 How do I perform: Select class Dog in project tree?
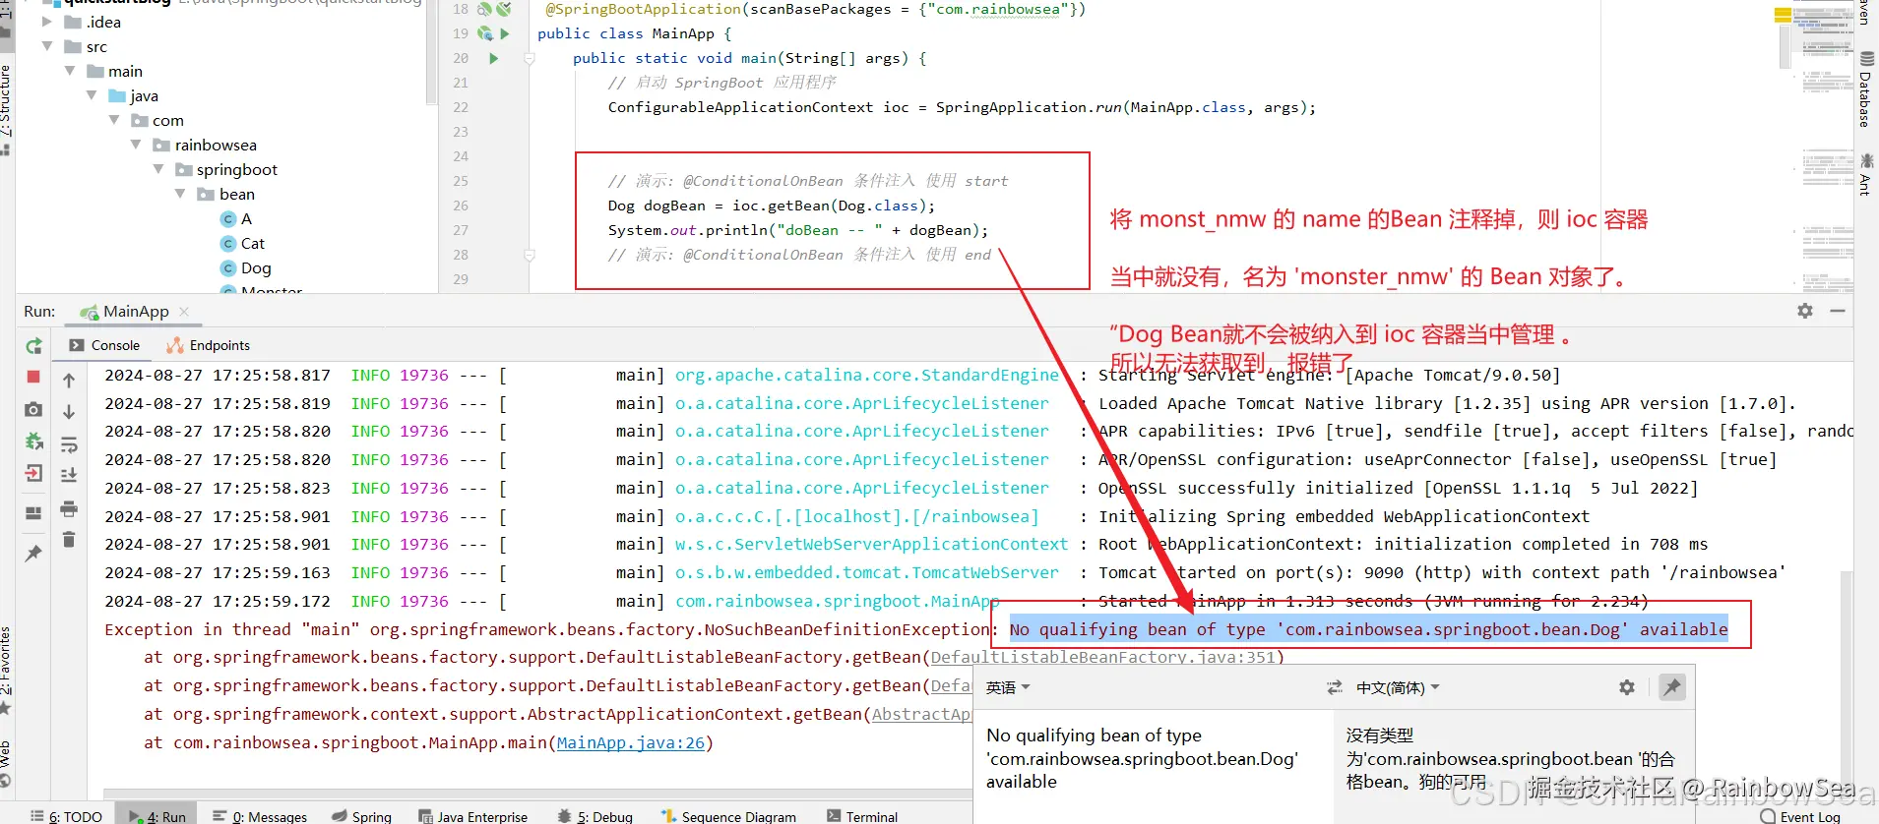(245, 267)
